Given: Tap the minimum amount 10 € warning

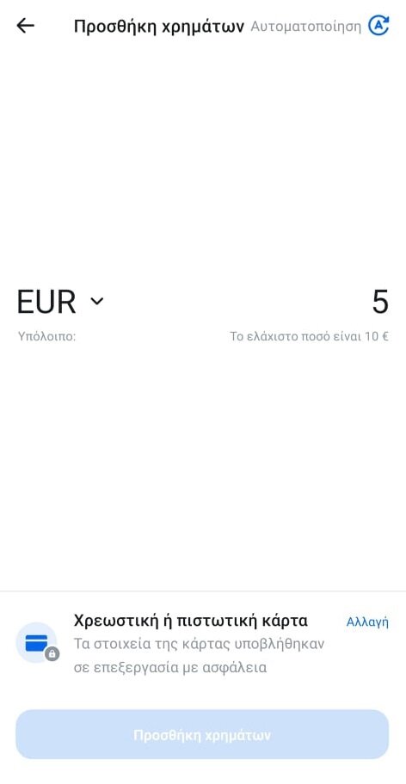Looking at the screenshot, I should click(309, 336).
